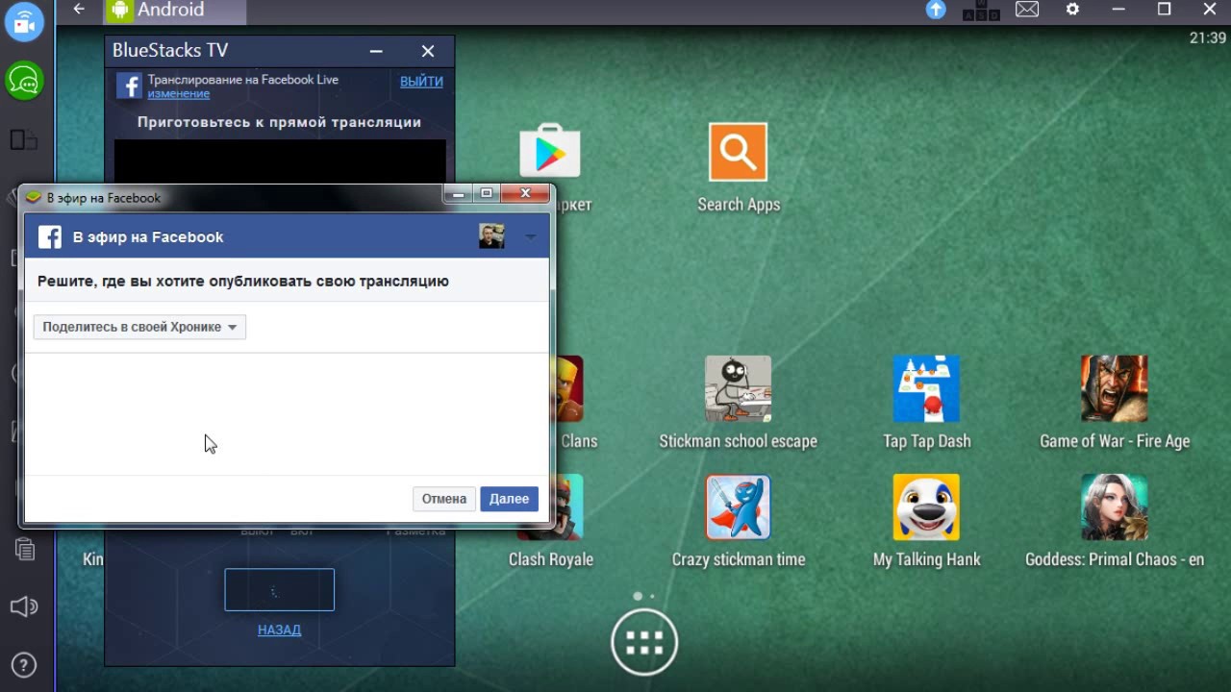Image resolution: width=1231 pixels, height=692 pixels.
Task: Click the 'Далее' button
Action: point(509,499)
